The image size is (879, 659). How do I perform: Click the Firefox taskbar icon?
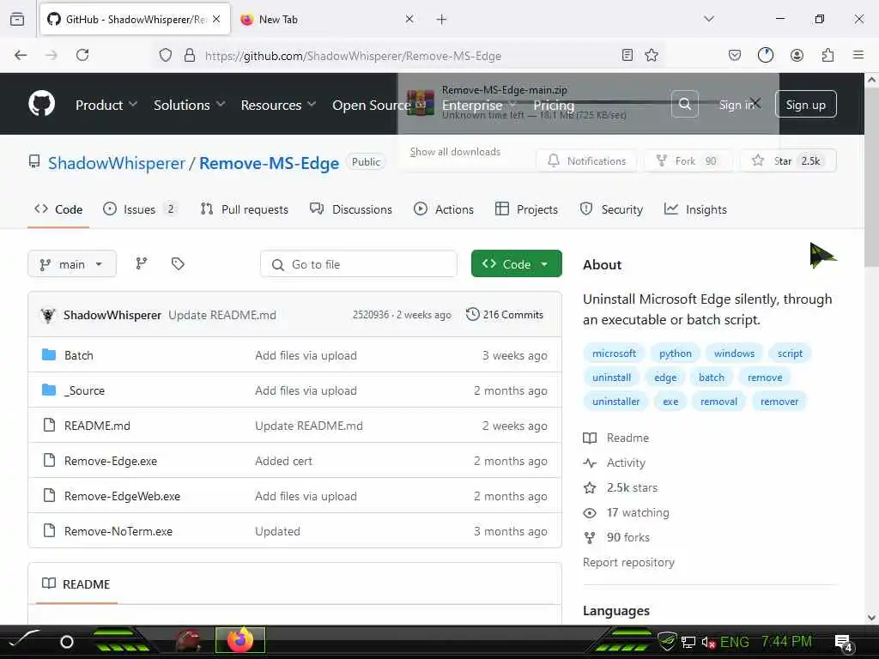click(x=240, y=640)
